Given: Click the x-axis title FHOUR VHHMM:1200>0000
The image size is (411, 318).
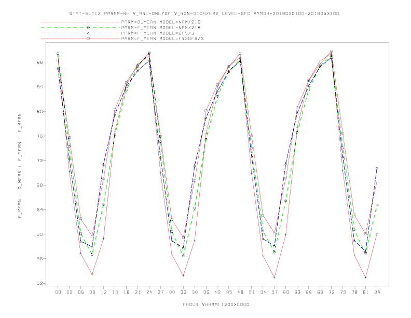Looking at the screenshot, I should click(216, 304).
